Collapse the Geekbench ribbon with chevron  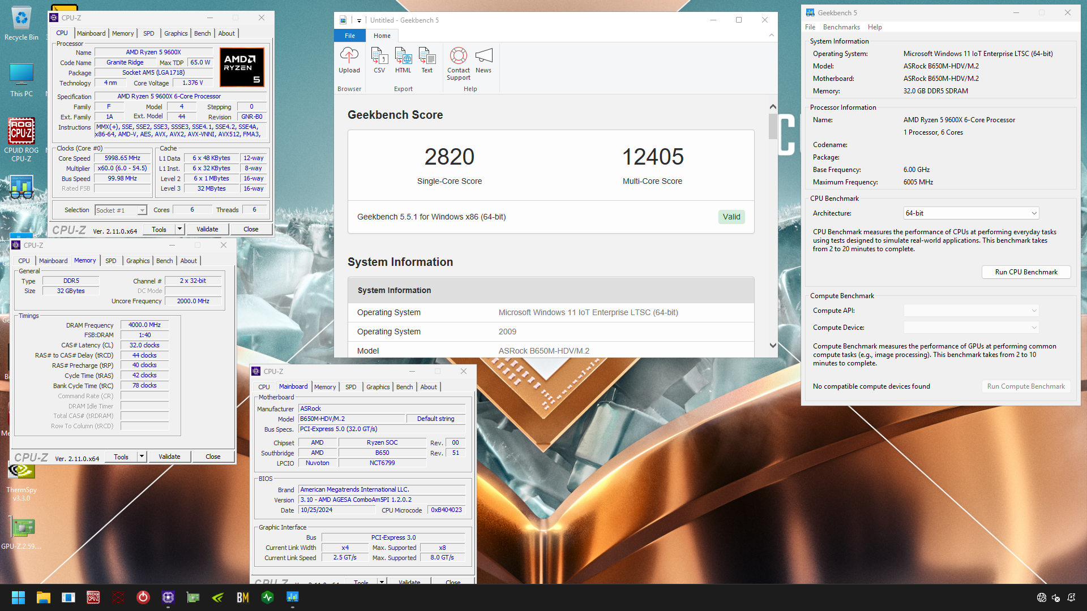pyautogui.click(x=771, y=35)
